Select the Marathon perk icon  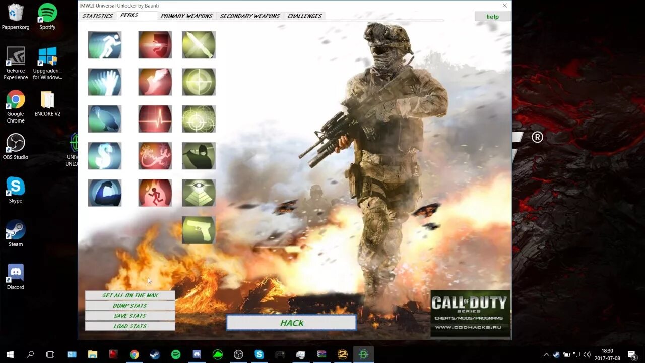tap(105, 45)
